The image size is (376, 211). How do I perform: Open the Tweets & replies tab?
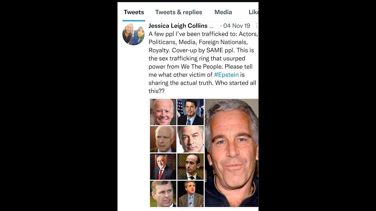pyautogui.click(x=179, y=12)
